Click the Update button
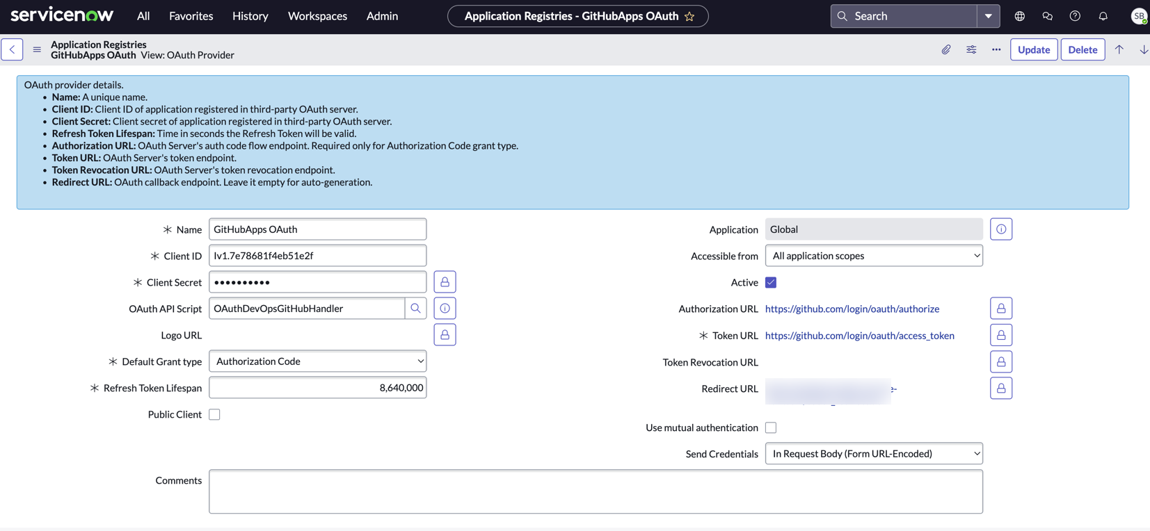The width and height of the screenshot is (1150, 531). 1034,49
